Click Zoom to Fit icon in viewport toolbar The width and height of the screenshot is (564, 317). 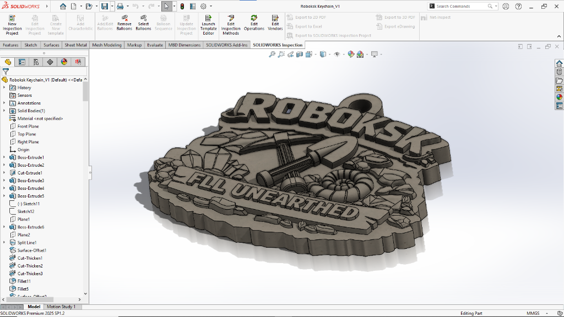click(x=272, y=54)
